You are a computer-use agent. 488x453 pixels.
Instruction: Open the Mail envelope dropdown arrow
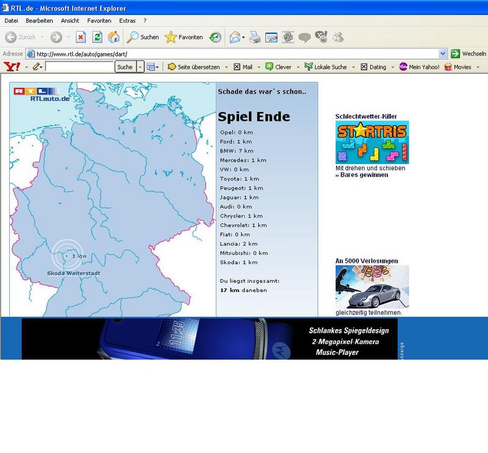pyautogui.click(x=243, y=37)
